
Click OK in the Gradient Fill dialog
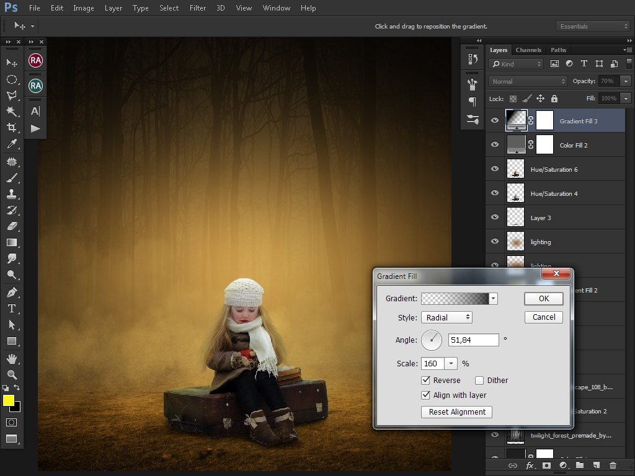tap(543, 298)
